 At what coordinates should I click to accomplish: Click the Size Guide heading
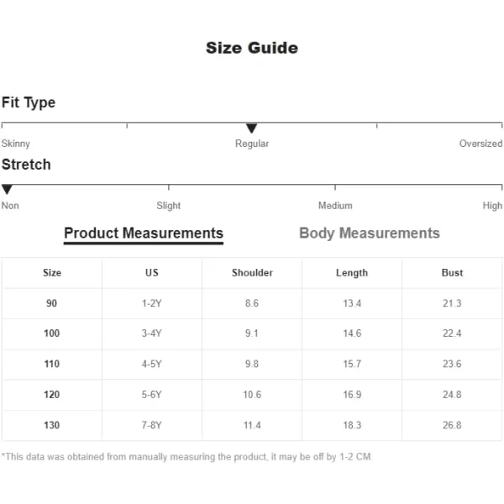coord(252,48)
